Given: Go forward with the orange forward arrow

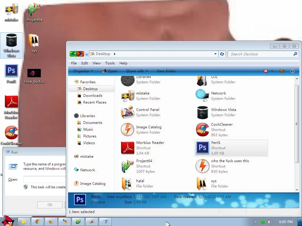Looking at the screenshot, I should coord(81,54).
